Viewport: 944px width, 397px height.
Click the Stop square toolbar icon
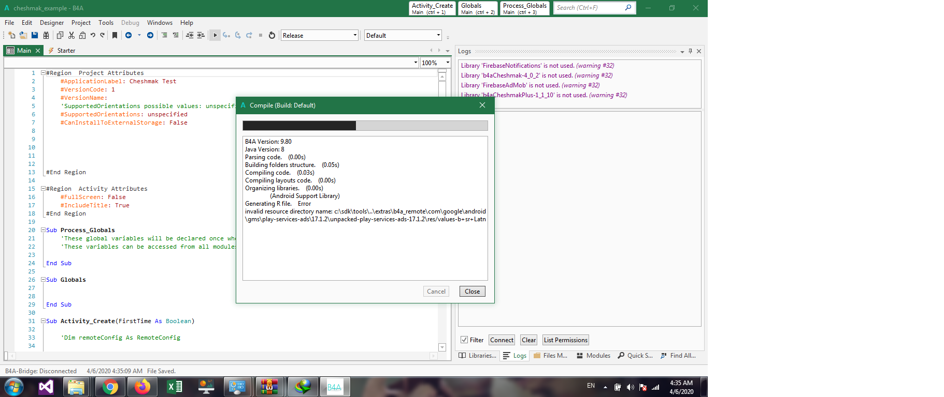click(261, 35)
